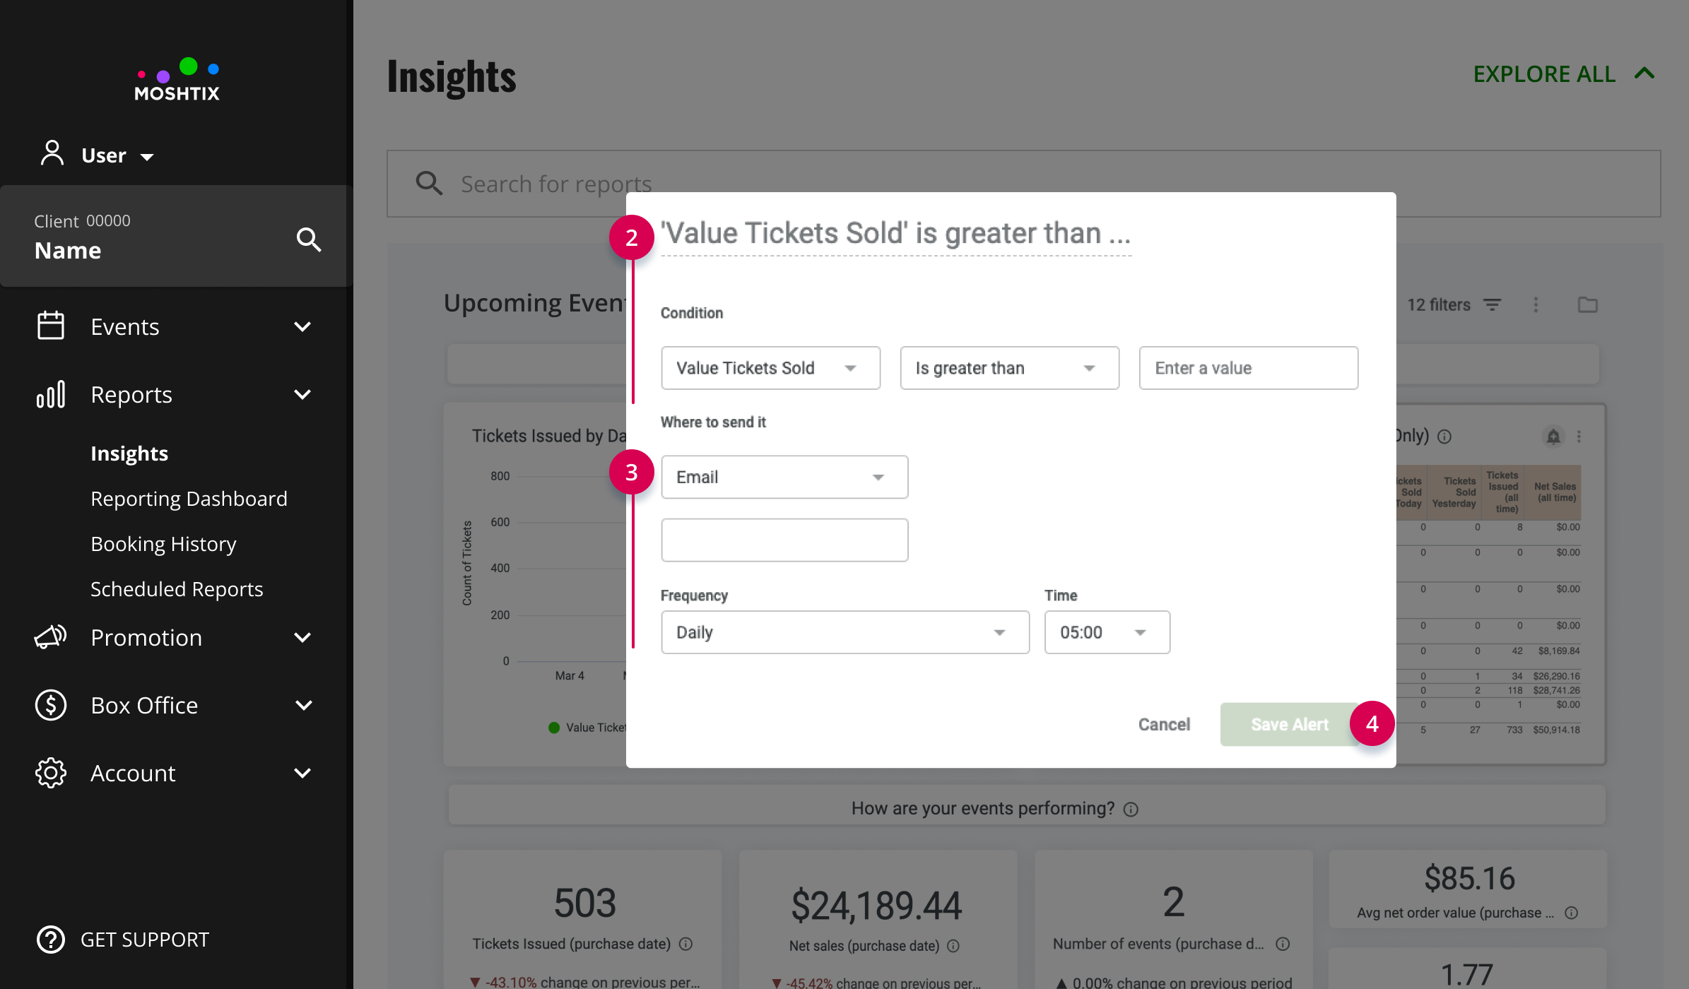
Task: Open the Value Tickets Sold dropdown
Action: [770, 368]
